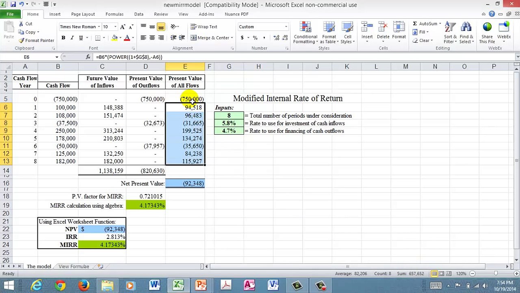Click the Help question mark icon
The width and height of the screenshot is (520, 293).
[x=492, y=14]
